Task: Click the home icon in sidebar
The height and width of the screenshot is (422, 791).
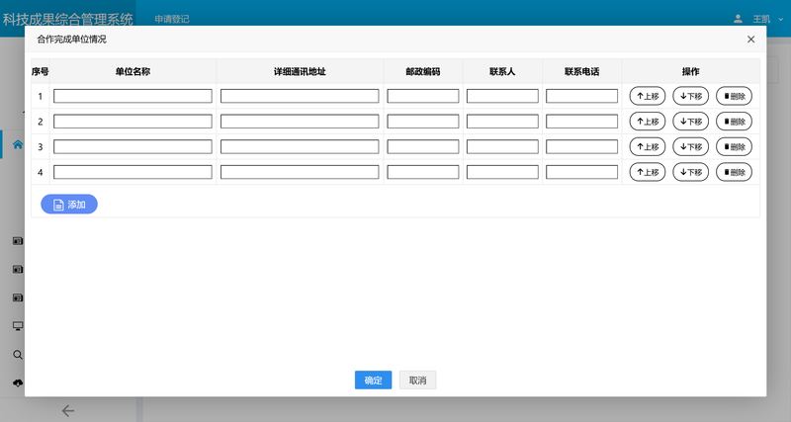Action: pos(18,144)
